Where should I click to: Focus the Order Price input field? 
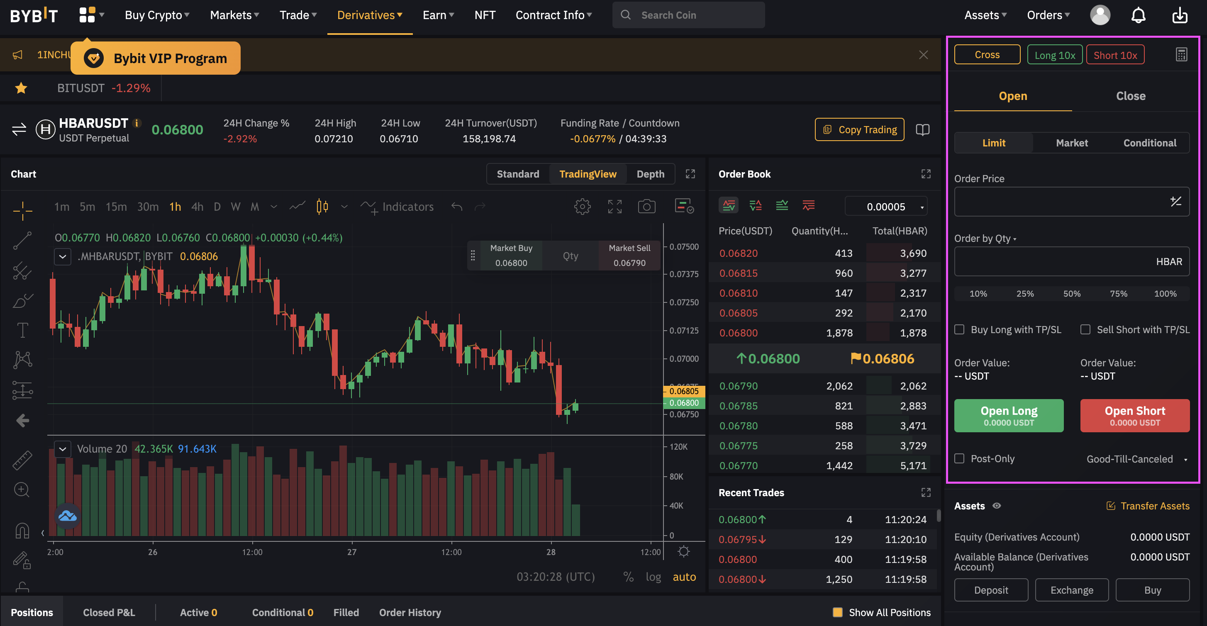point(1072,202)
